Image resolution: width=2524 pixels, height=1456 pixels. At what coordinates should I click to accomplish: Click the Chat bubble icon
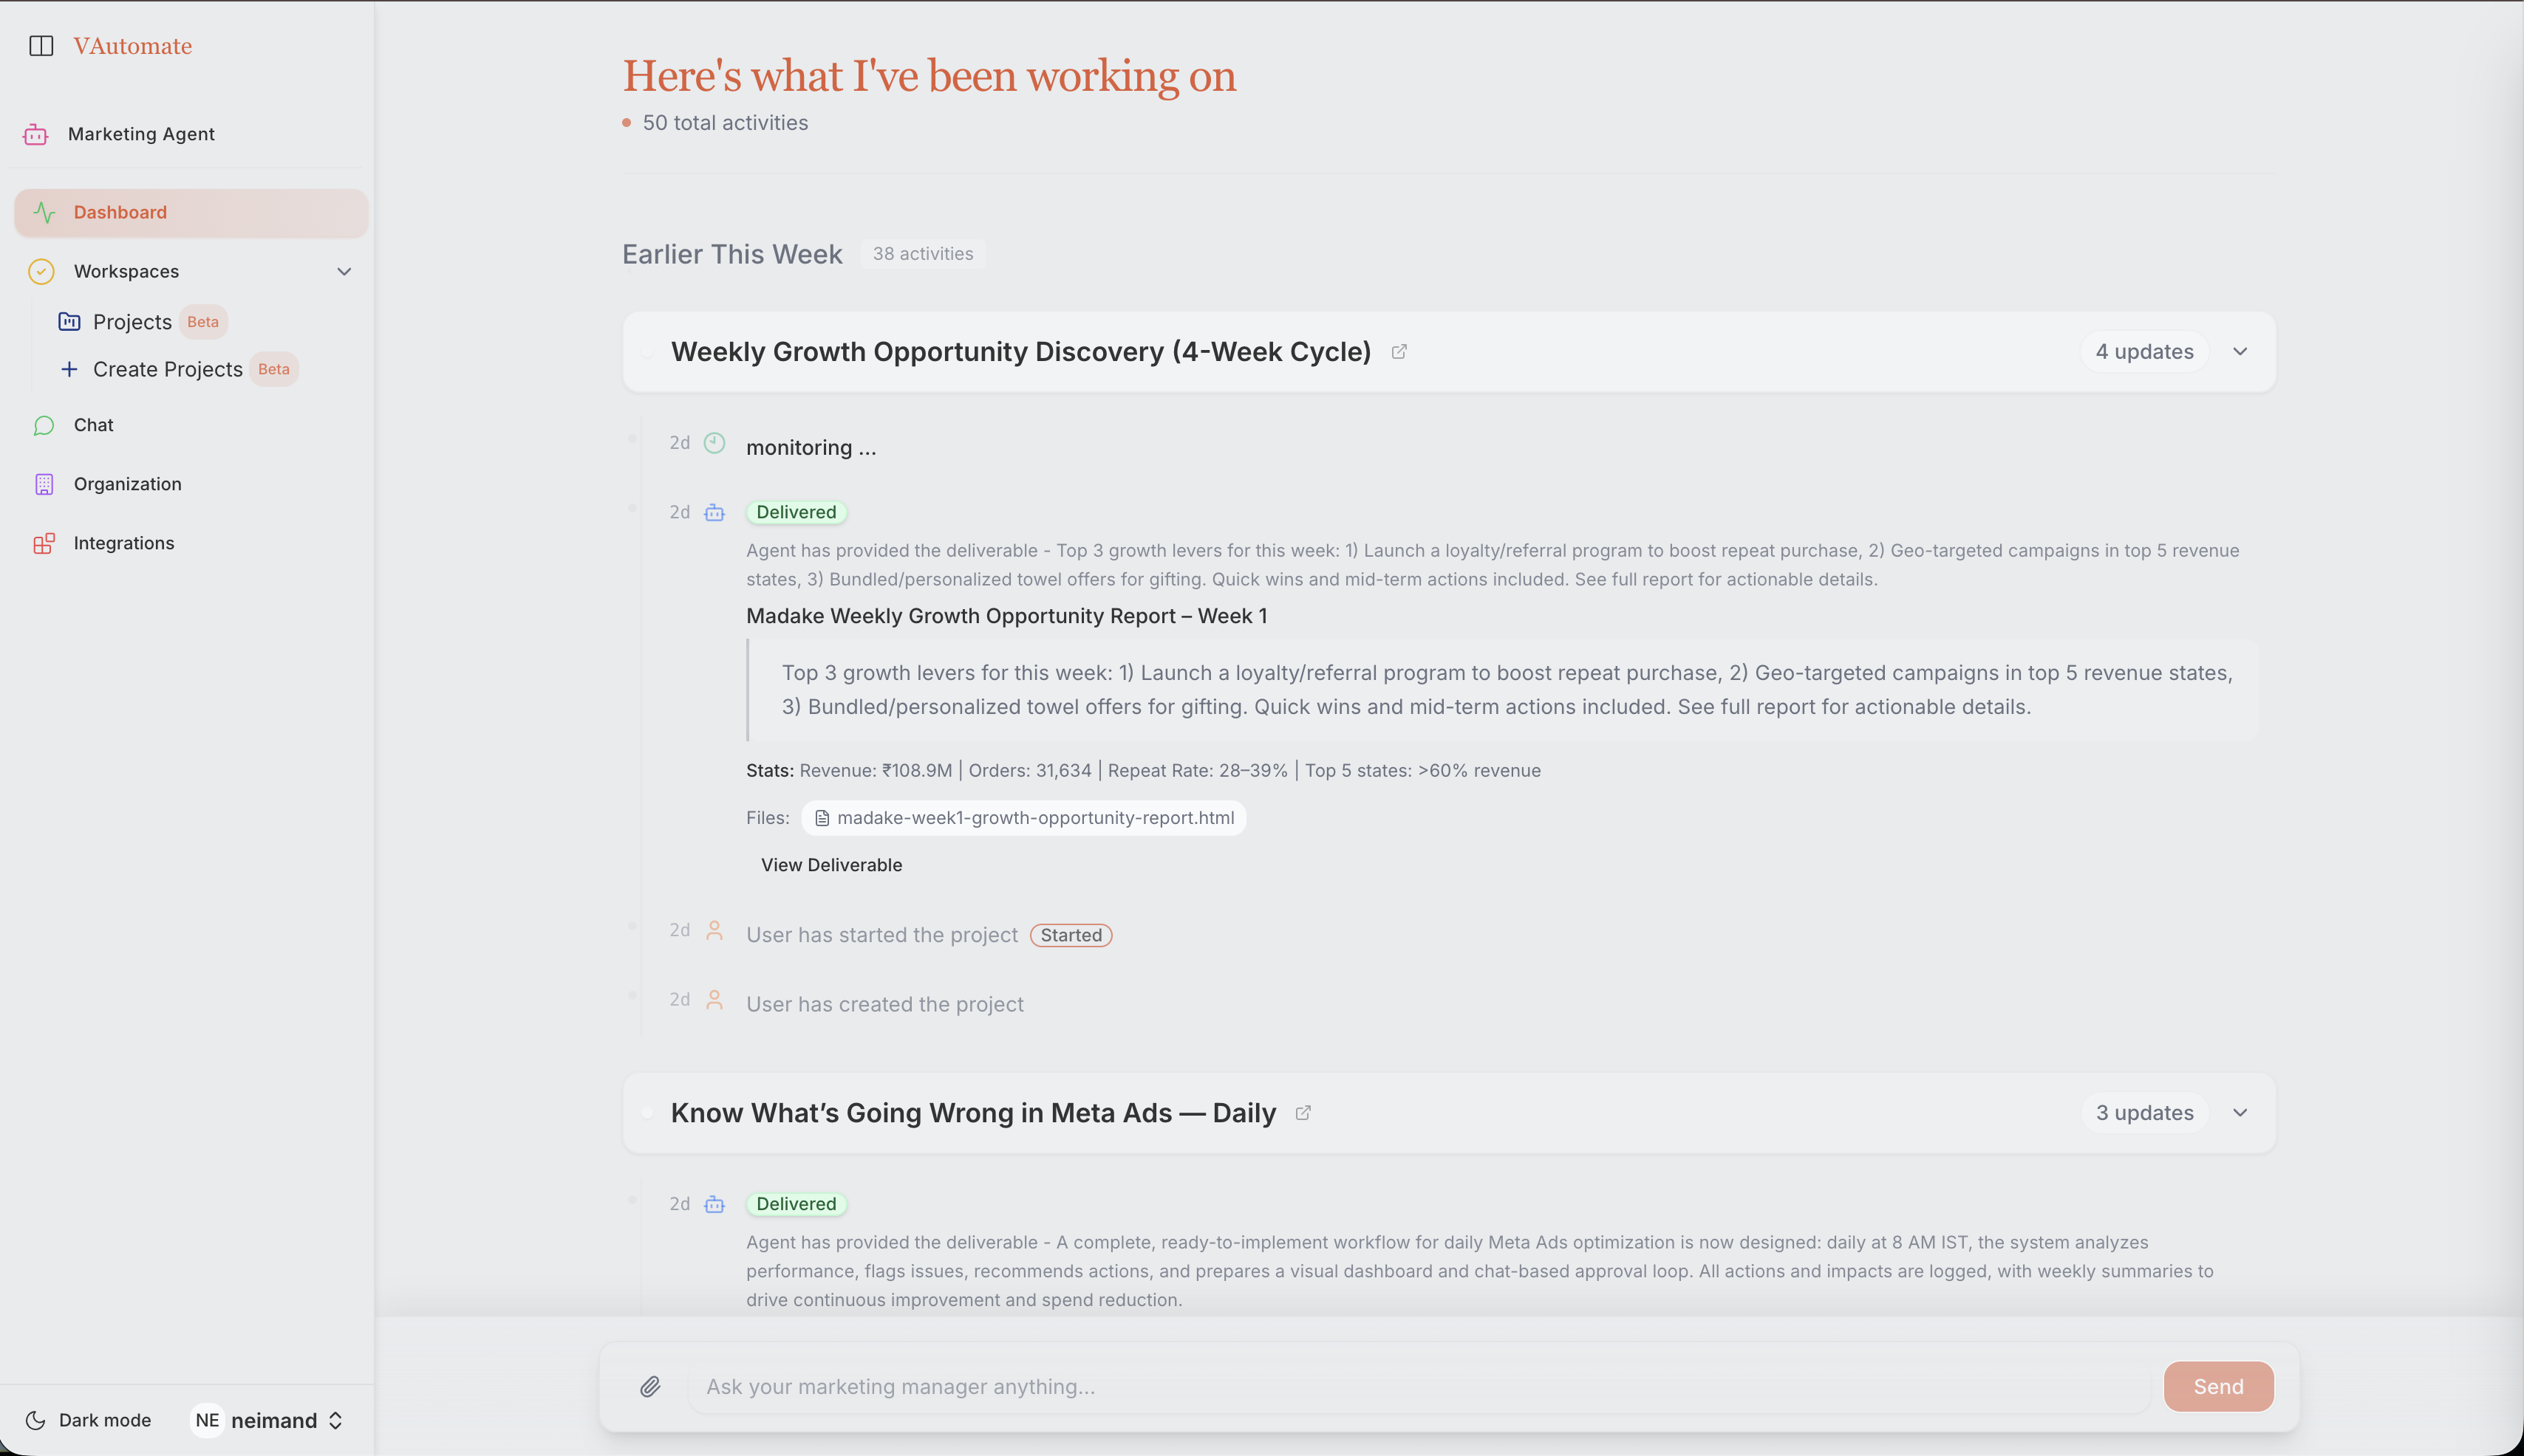tap(44, 425)
